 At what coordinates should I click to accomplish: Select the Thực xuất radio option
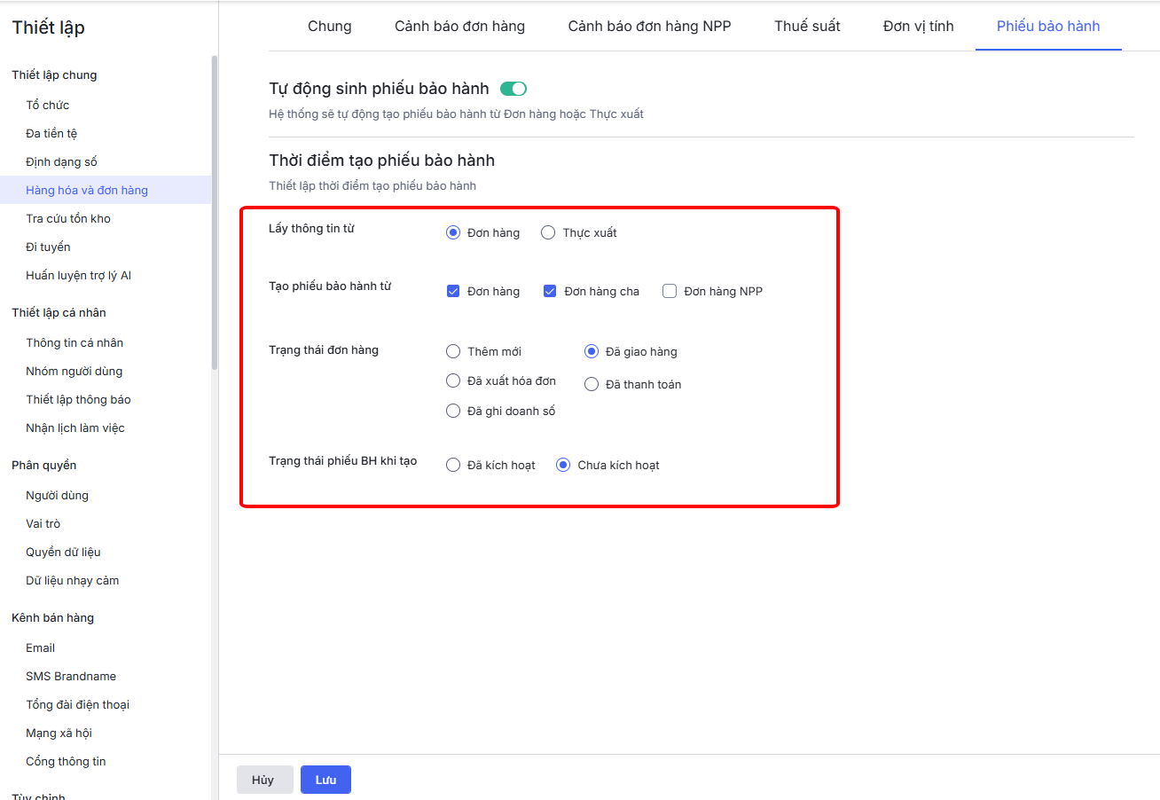coord(548,232)
